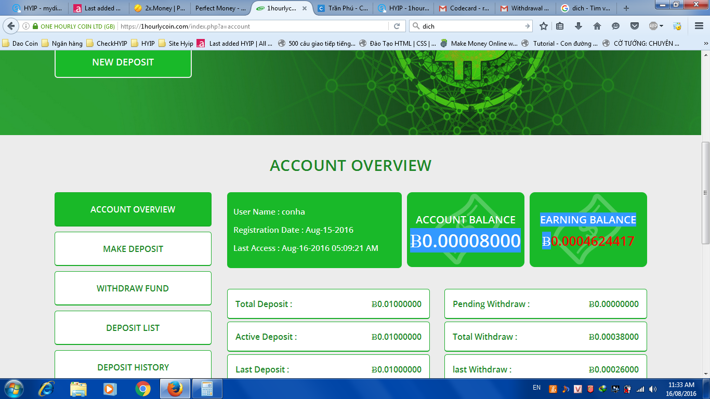This screenshot has height=399, width=710.
Task: Open the Ngân hàng bookmark folder
Action: coord(62,44)
